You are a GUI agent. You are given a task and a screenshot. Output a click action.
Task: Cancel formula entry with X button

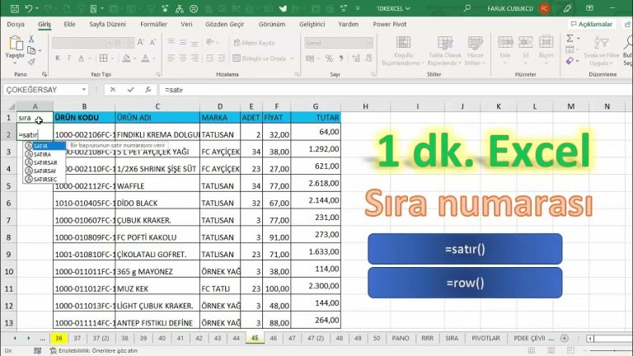pyautogui.click(x=113, y=90)
